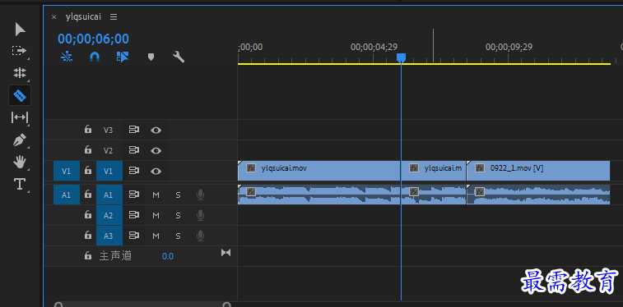The image size is (623, 307).
Task: Toggle lock on track V2
Action: coord(88,150)
